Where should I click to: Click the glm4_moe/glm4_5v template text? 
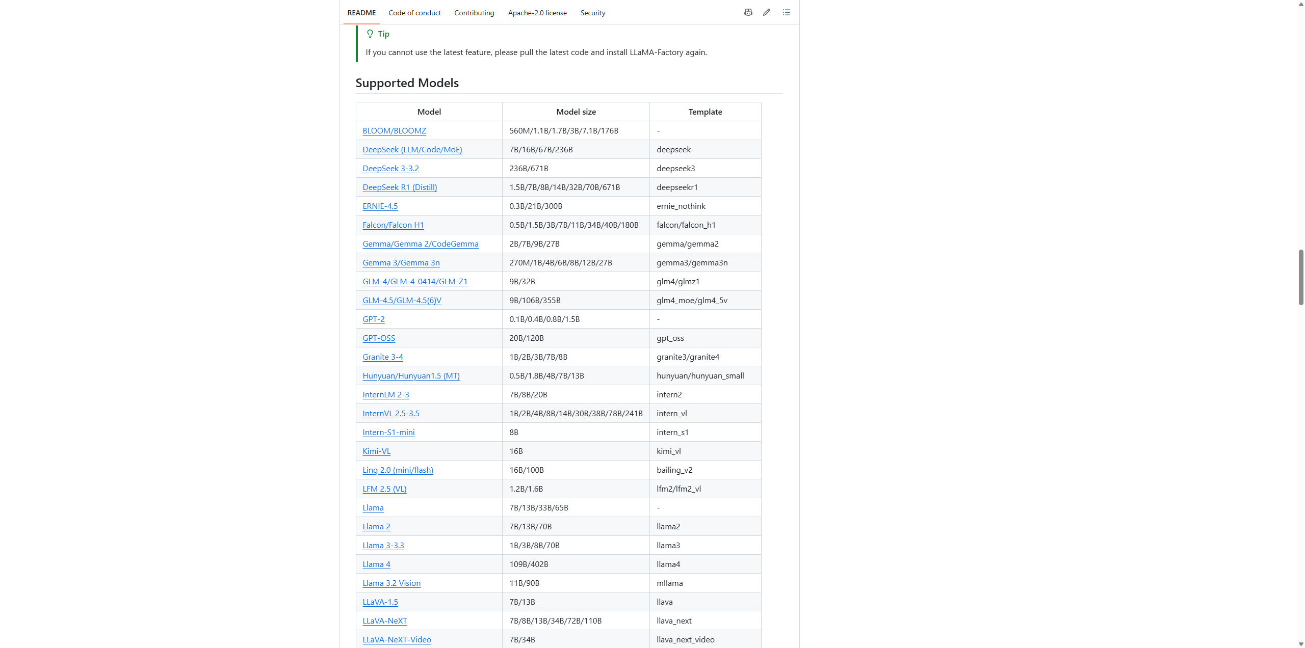(692, 300)
